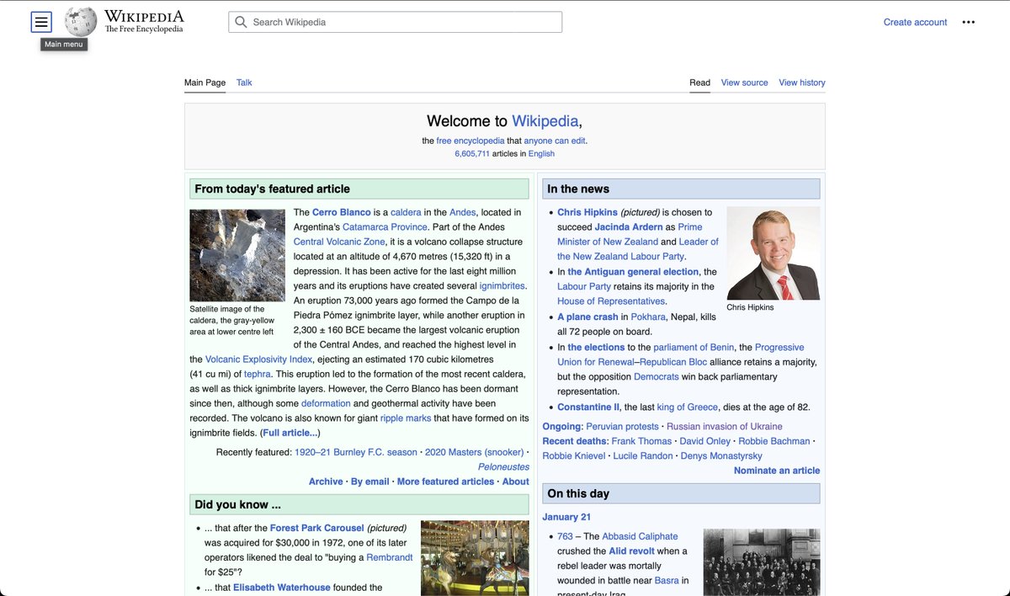Click the About link under featured article

[x=516, y=482]
